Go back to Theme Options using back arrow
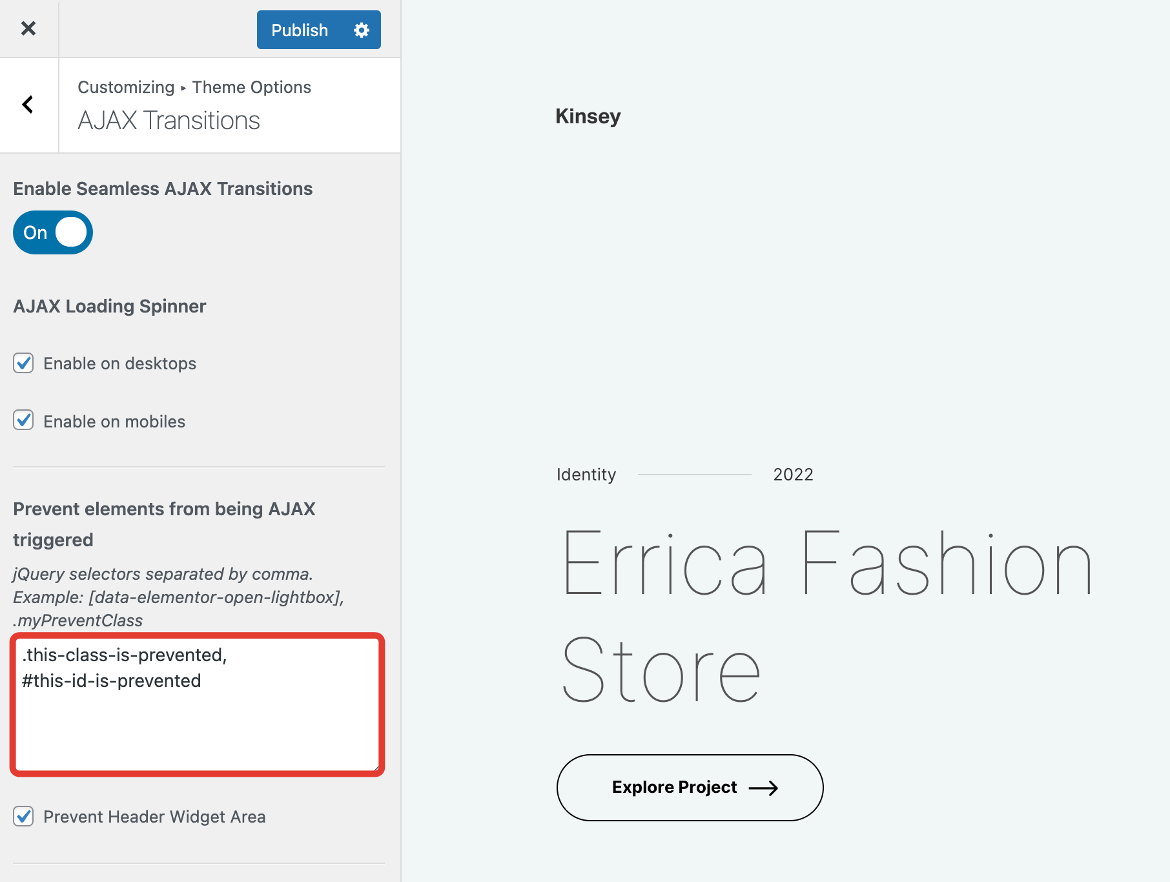Screen dimensions: 1170x882 pos(28,105)
